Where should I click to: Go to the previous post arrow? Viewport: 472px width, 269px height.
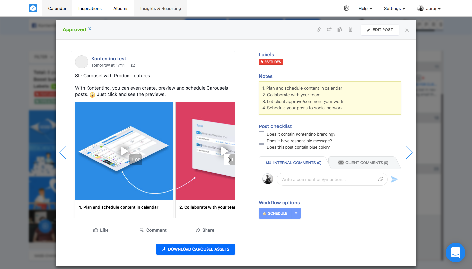[x=63, y=153]
